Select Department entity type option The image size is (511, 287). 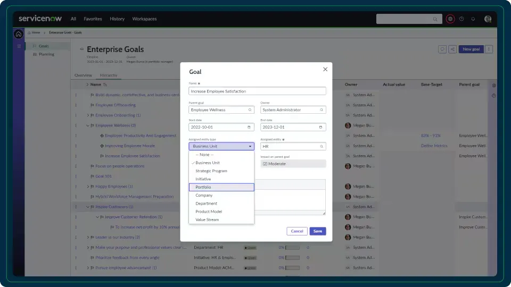(221, 204)
